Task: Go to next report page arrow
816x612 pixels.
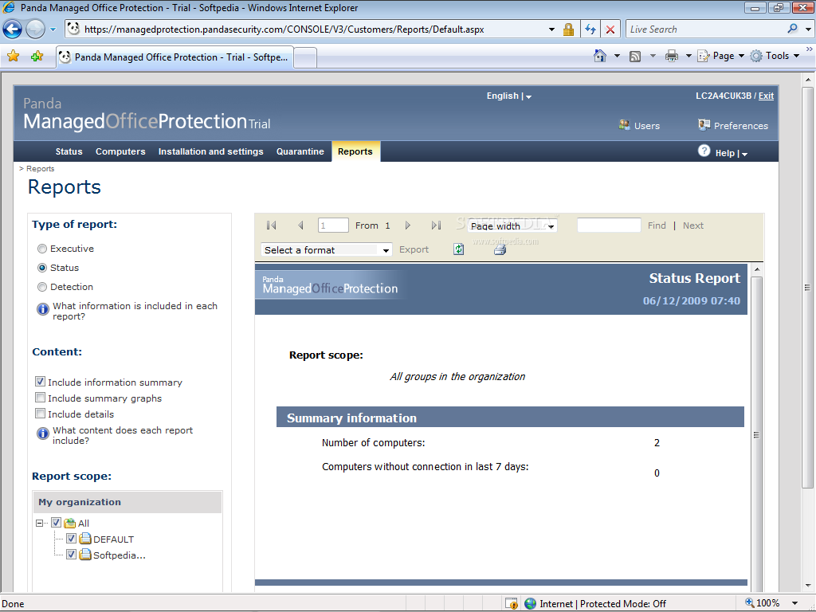Action: 408,226
